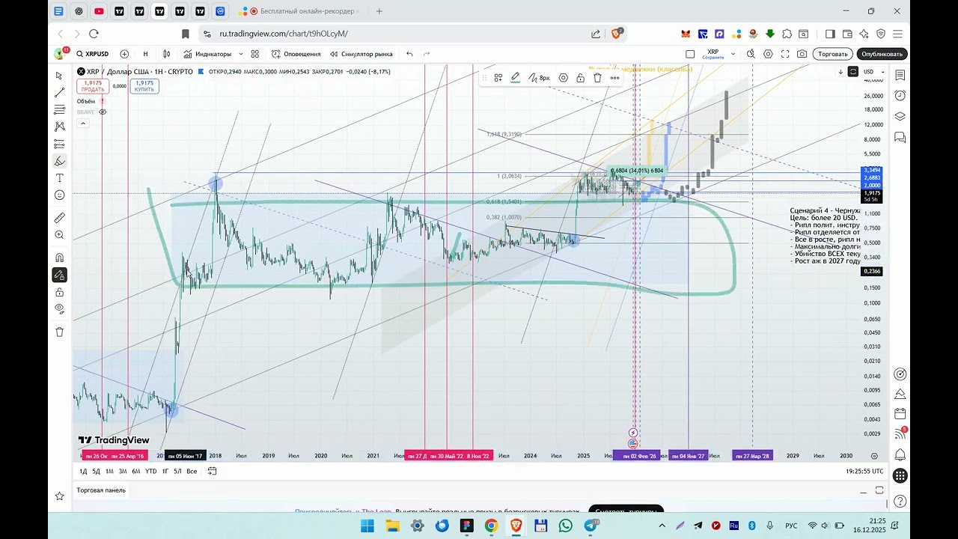
Task: Open drawing settings in floating toolbar
Action: 564,78
